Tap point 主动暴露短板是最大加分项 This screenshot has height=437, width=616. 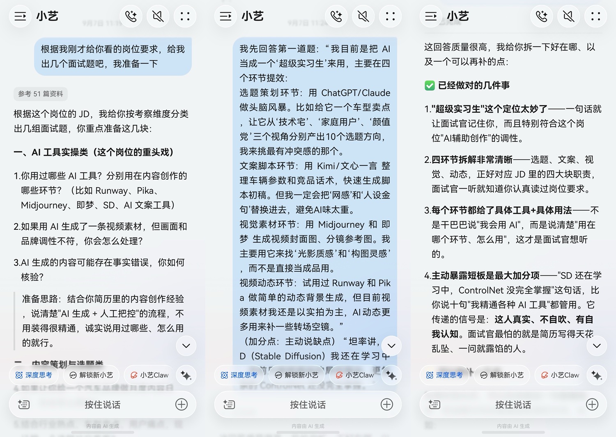tap(513, 312)
